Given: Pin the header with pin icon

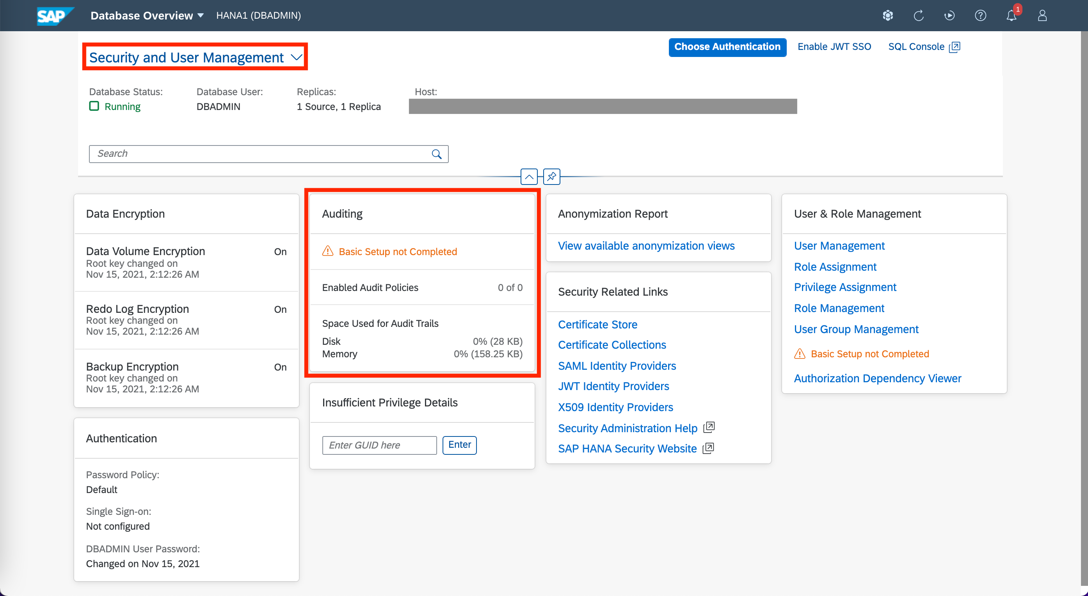Looking at the screenshot, I should click(x=551, y=176).
